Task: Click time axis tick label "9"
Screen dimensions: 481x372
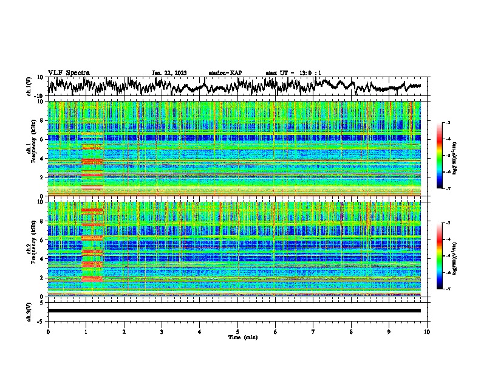Action: 389,332
